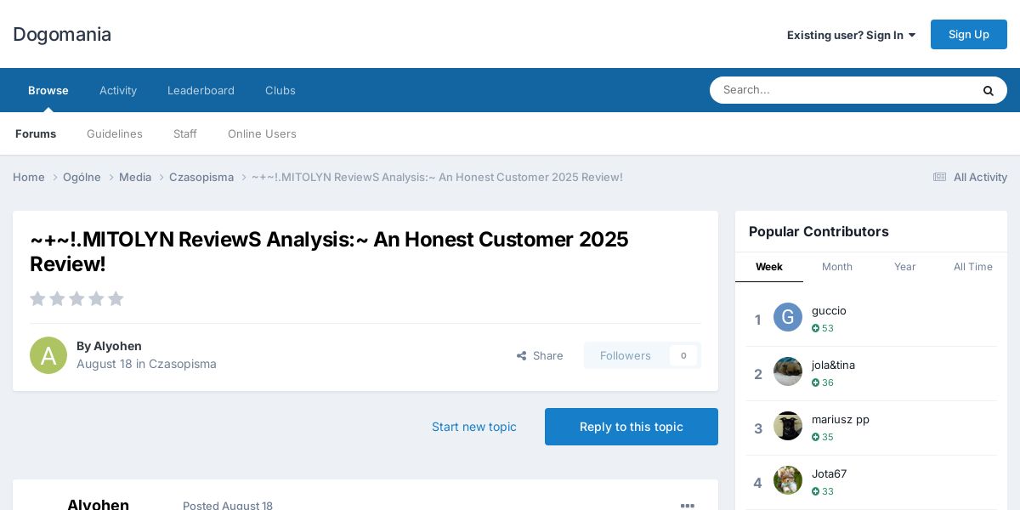Image resolution: width=1020 pixels, height=510 pixels.
Task: Click the Share icon beside Share
Action: [x=521, y=356]
